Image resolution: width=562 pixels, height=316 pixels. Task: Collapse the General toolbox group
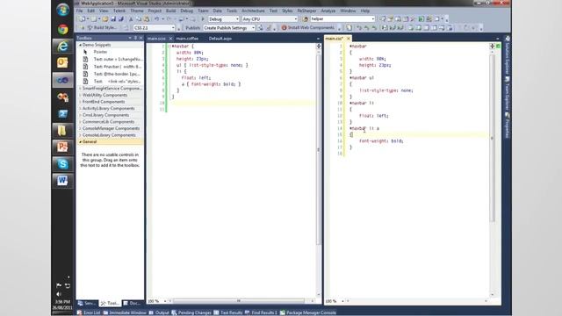pos(80,142)
